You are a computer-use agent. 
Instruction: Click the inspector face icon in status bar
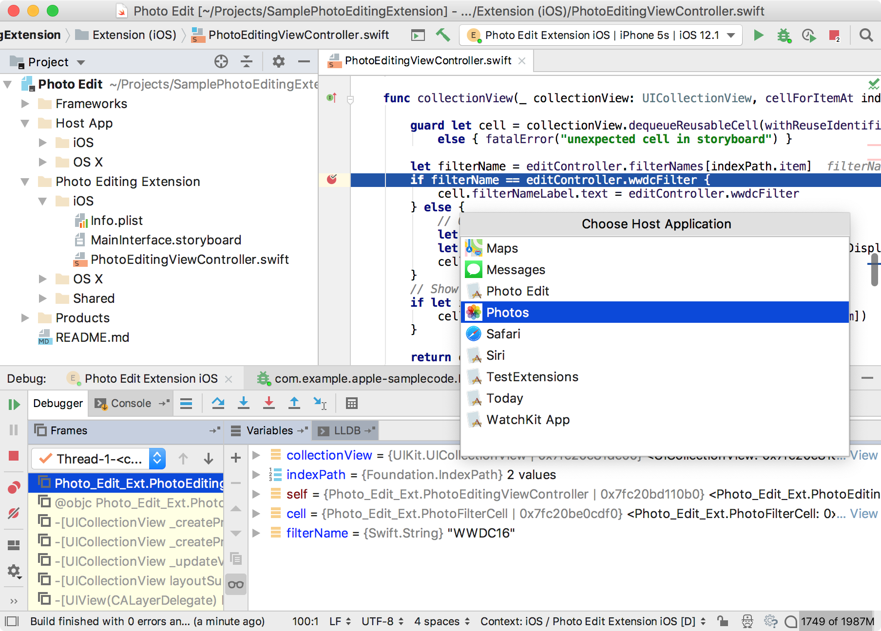click(x=747, y=621)
